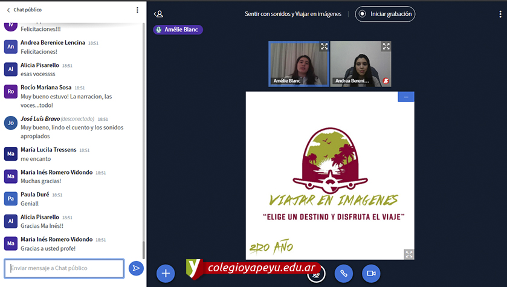
Task: Toggle the user list icon
Action: (158, 13)
